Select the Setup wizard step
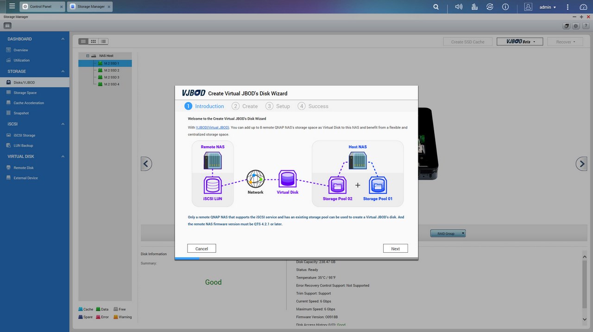Screen dimensions: 593x332 click(278, 106)
